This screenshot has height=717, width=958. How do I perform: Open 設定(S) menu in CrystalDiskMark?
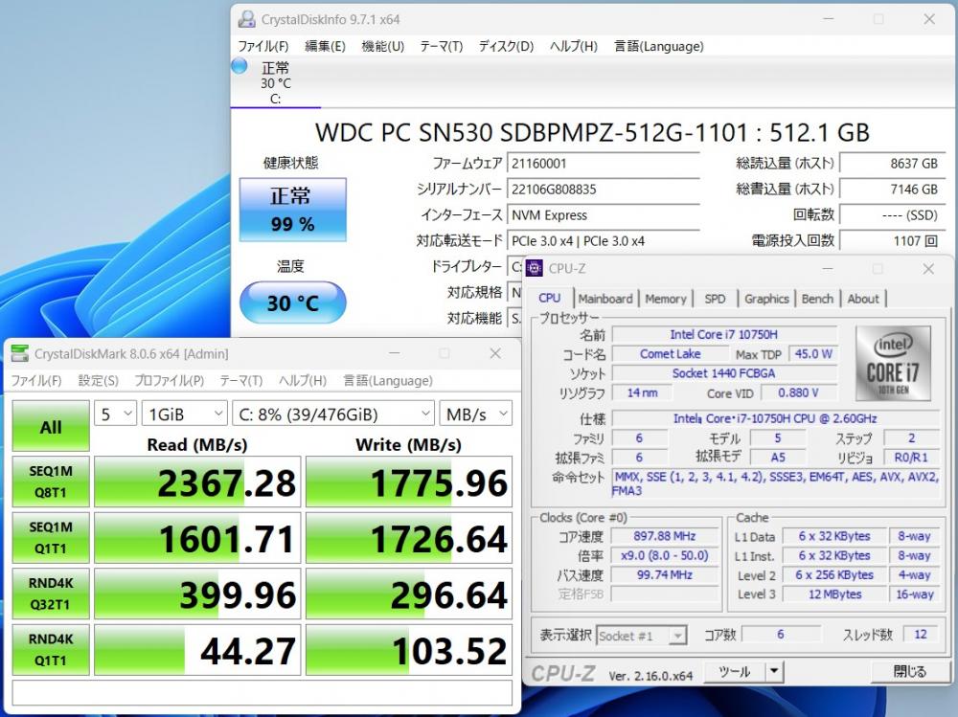(x=99, y=380)
